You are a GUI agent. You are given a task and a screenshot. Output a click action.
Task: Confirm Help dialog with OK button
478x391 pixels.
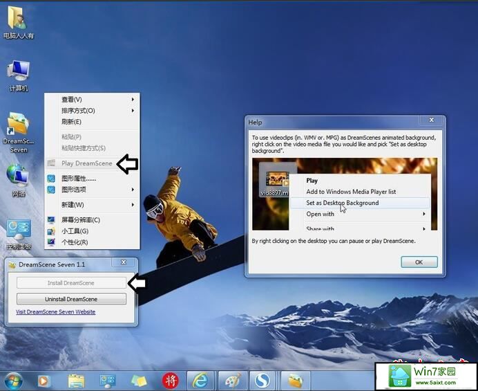419,262
